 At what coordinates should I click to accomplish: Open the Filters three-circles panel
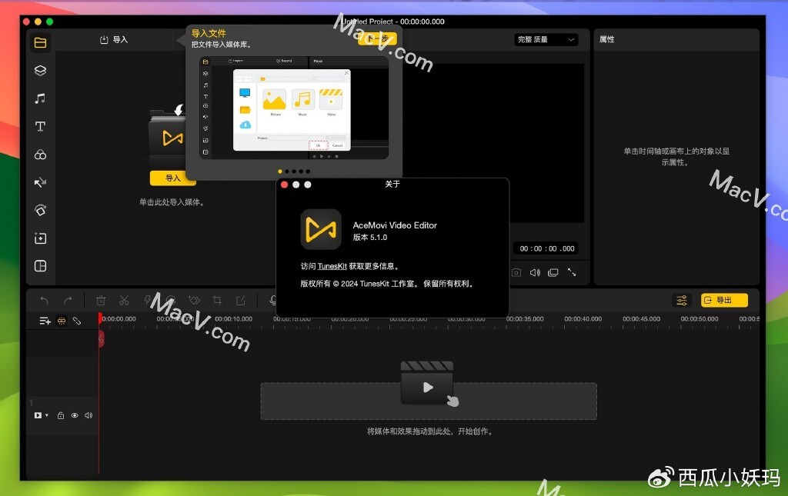40,155
